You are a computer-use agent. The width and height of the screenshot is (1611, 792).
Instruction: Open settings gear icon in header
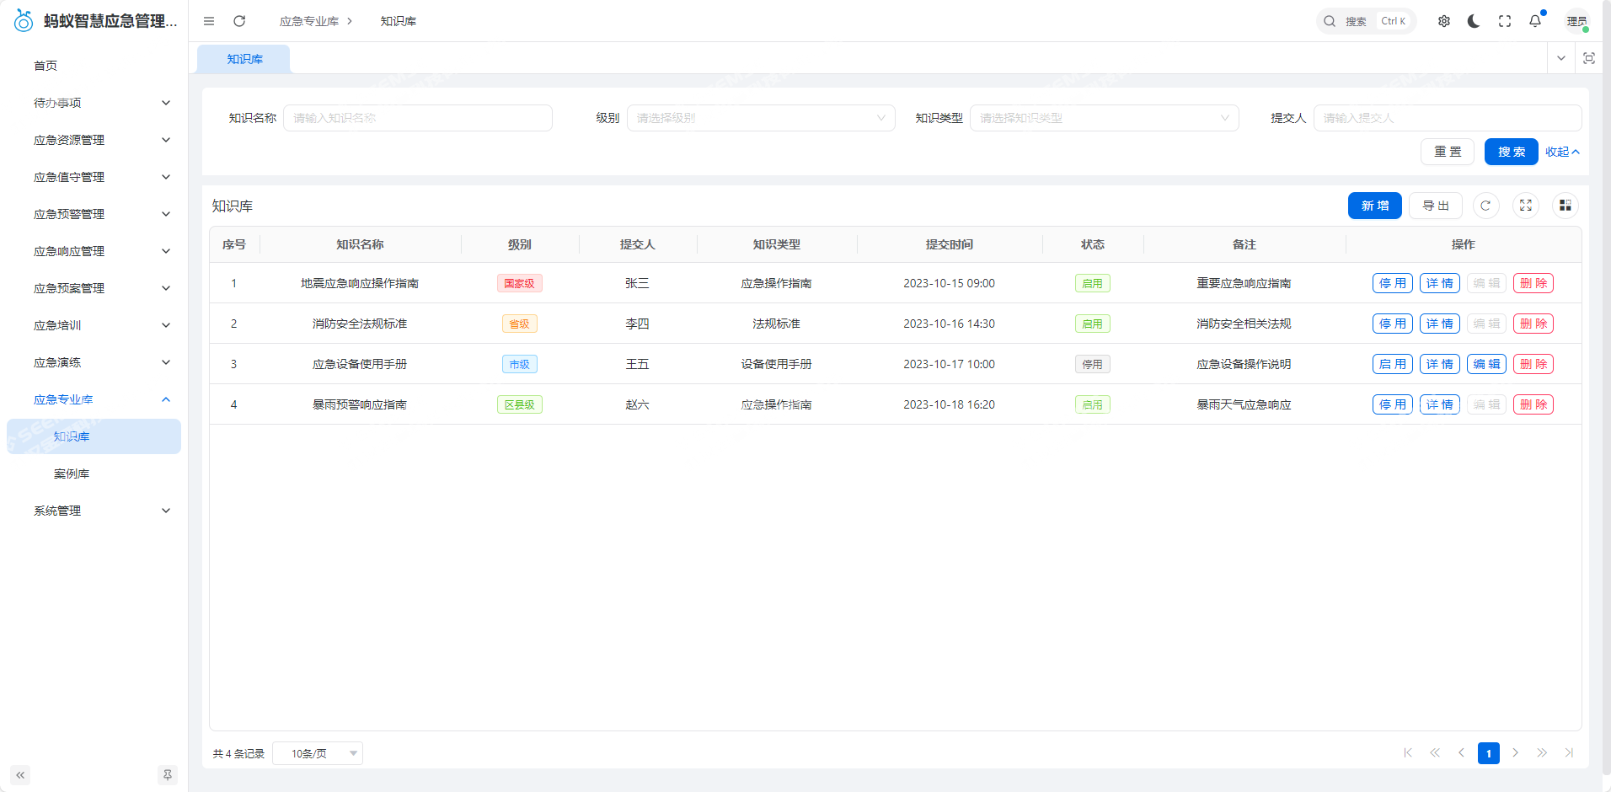(x=1444, y=21)
